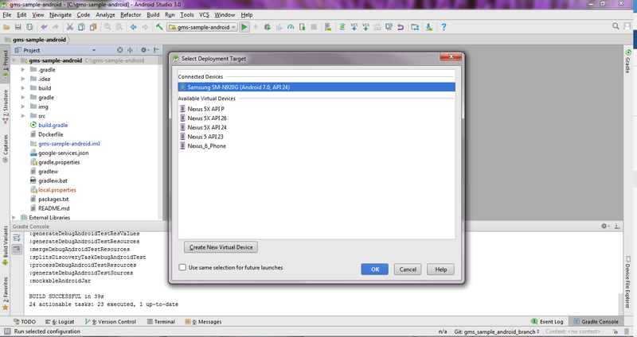Open the Tools menu
Image resolution: width=637 pixels, height=337 pixels.
(187, 14)
